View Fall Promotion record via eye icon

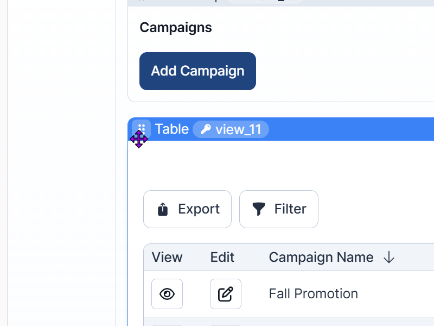point(167,294)
